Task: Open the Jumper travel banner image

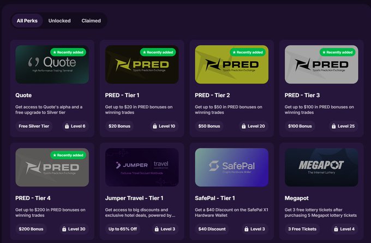Action: [142, 167]
